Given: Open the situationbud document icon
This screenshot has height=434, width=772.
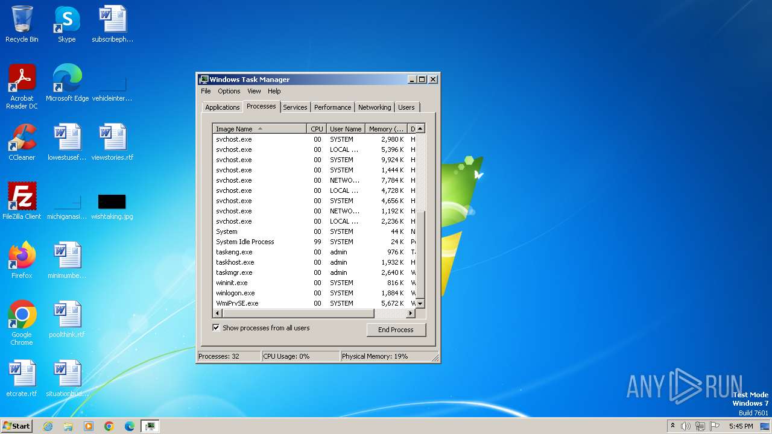Looking at the screenshot, I should coord(67,379).
